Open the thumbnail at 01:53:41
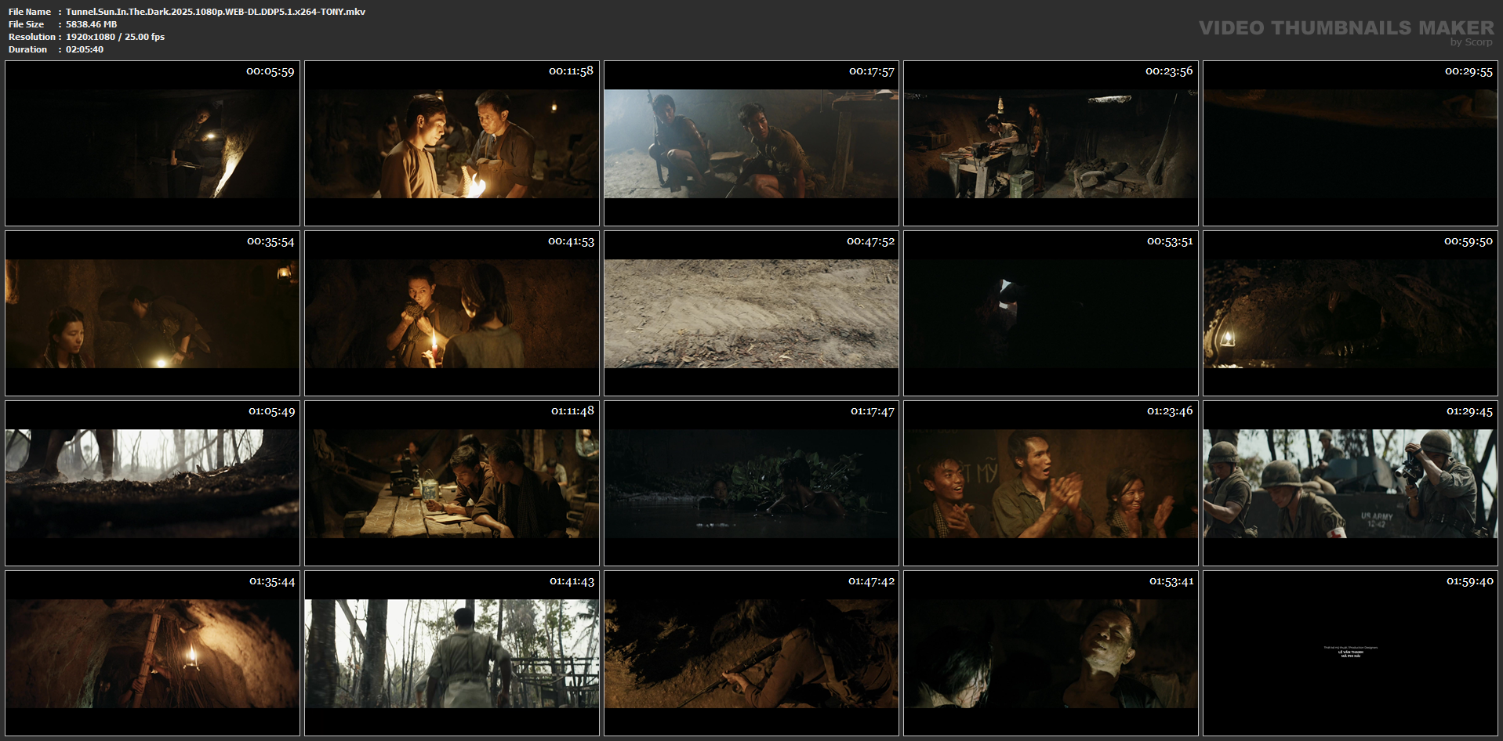 (x=1051, y=653)
